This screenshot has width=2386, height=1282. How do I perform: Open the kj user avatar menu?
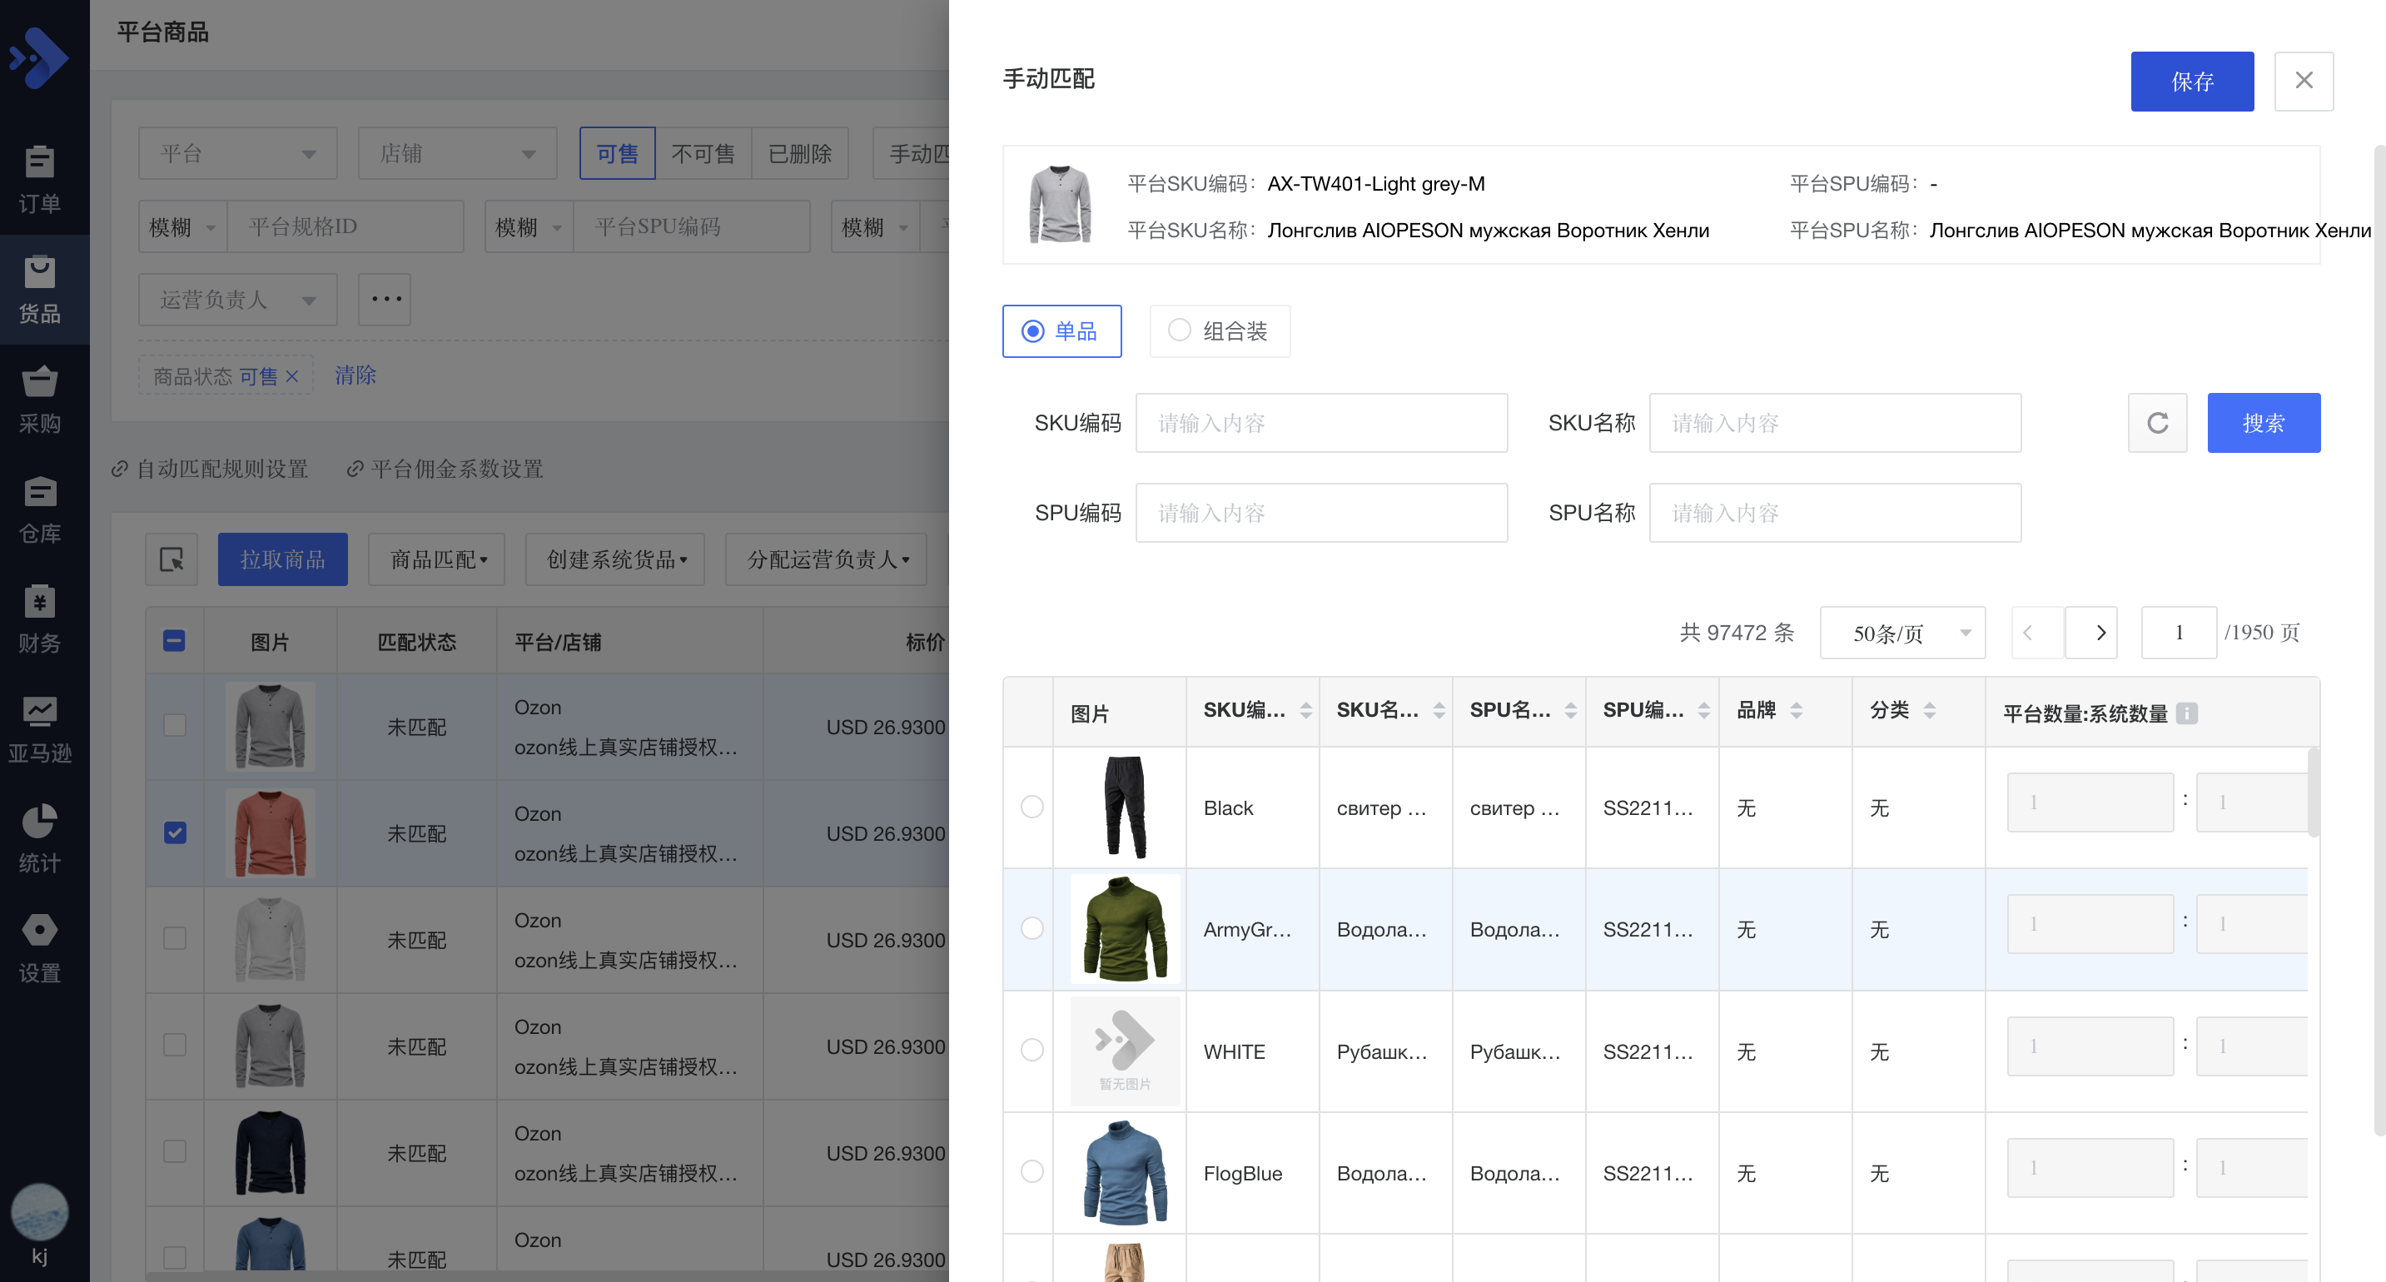pos(40,1225)
